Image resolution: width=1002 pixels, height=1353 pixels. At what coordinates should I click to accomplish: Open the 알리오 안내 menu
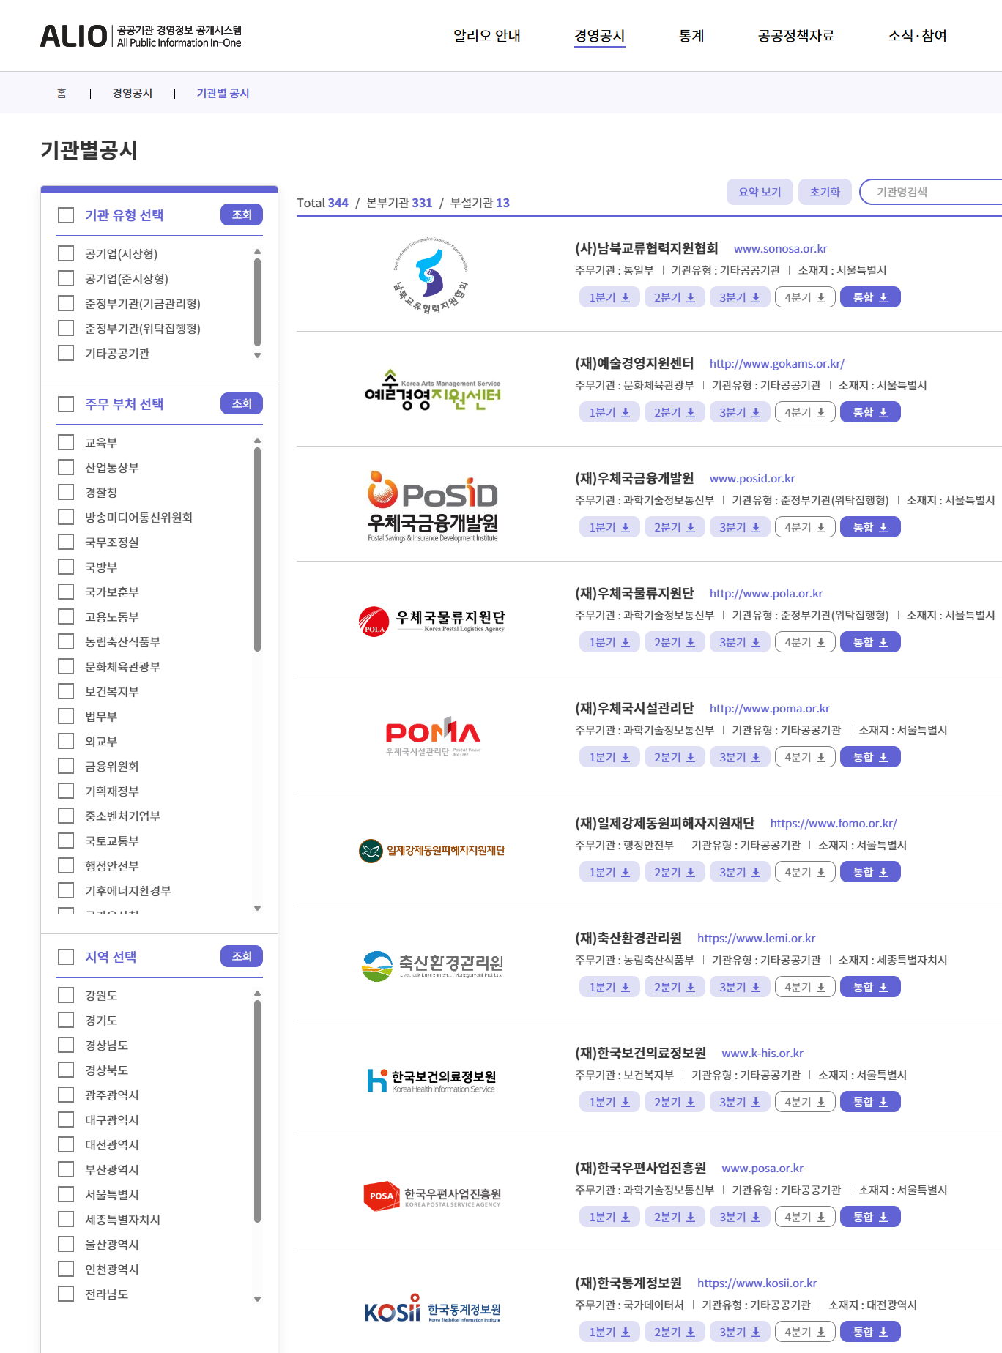[487, 36]
